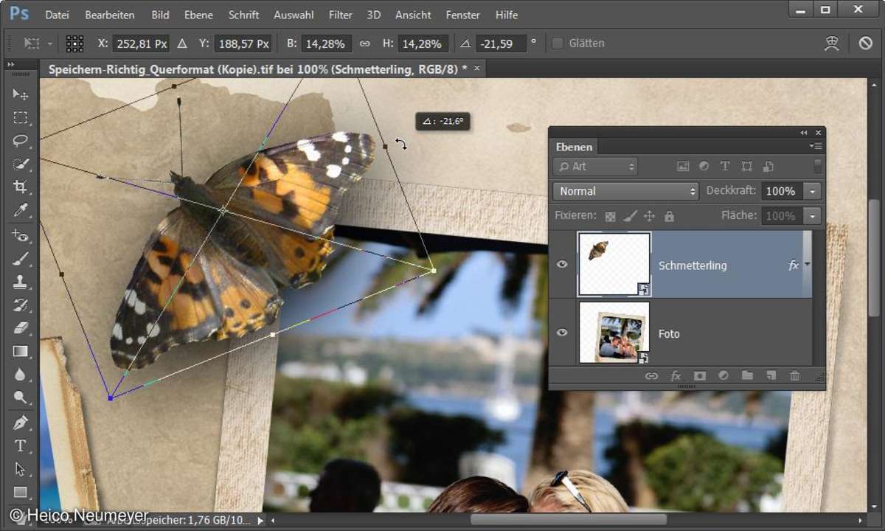Select the Move tool
Screen dimensions: 885x531
(20, 94)
